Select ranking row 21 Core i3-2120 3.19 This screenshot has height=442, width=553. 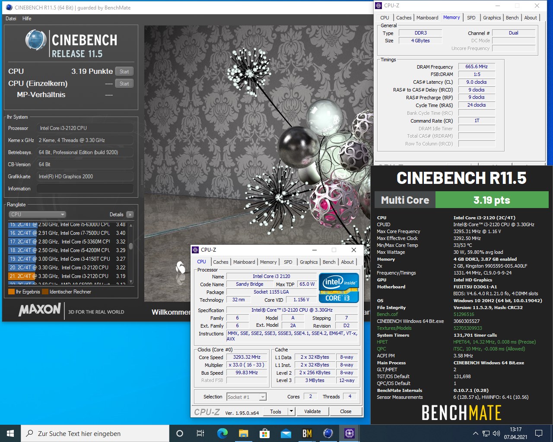click(67, 276)
